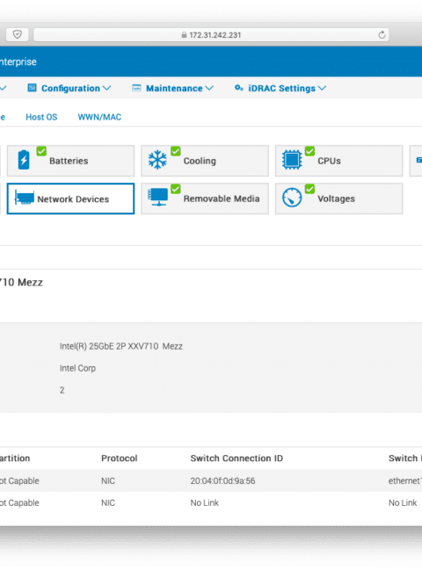422x571 pixels.
Task: Expand the Maintenance dropdown chevron
Action: pos(209,88)
